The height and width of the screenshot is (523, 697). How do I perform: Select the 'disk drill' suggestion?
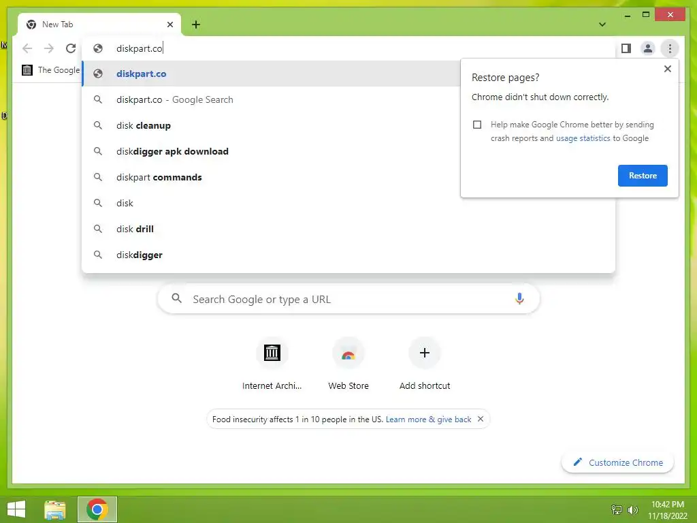point(348,229)
